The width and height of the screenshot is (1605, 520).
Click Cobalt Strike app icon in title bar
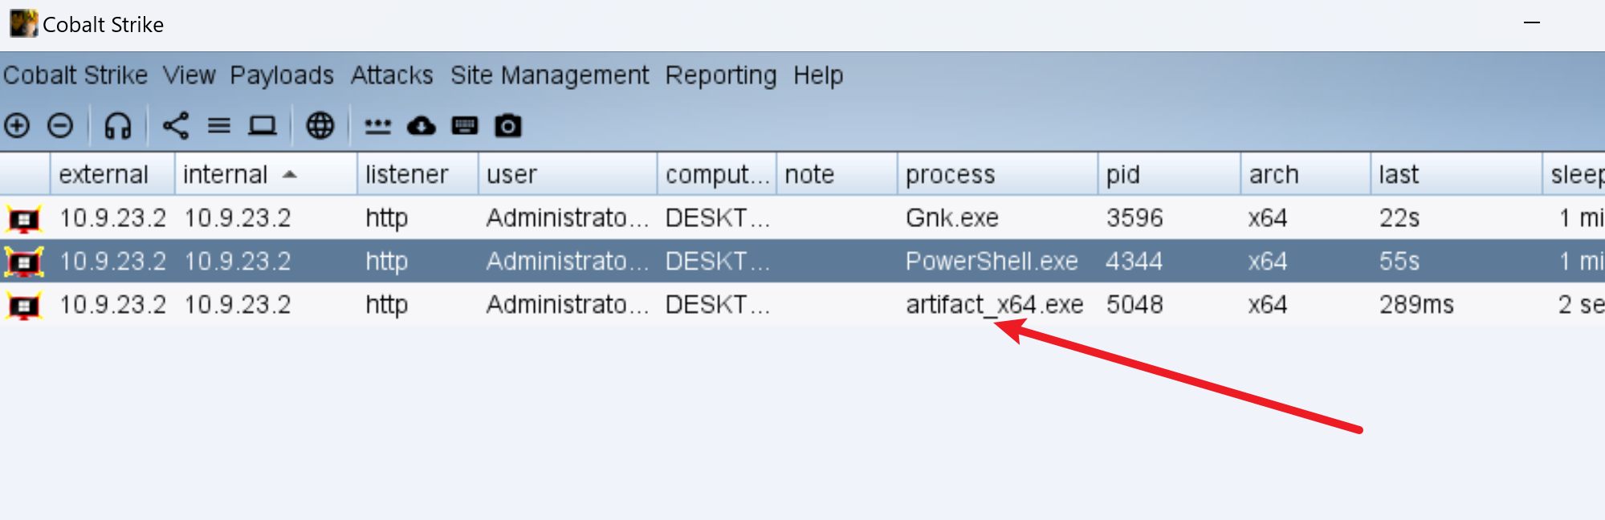point(23,24)
